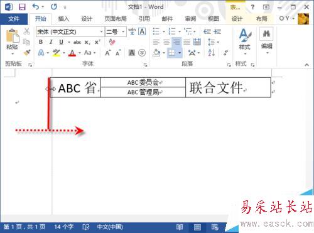Apply yellow text highlight color

coord(56,53)
